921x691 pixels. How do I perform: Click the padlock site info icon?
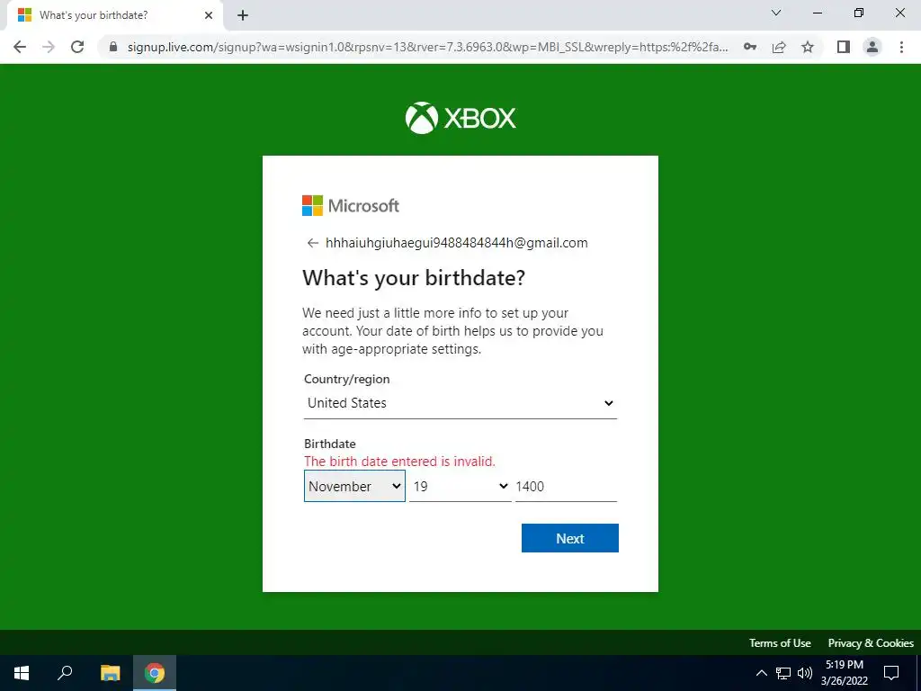coord(113,47)
